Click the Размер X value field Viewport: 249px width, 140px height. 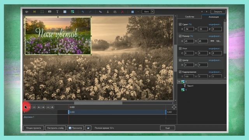coord(189,41)
